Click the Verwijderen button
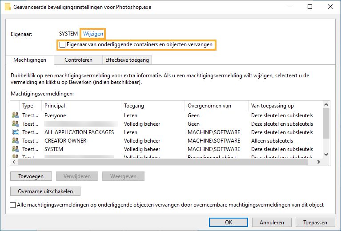Screen dimensions: 341x231 point(77,176)
